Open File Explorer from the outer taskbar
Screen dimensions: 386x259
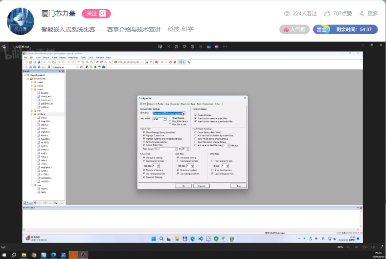click(x=24, y=255)
